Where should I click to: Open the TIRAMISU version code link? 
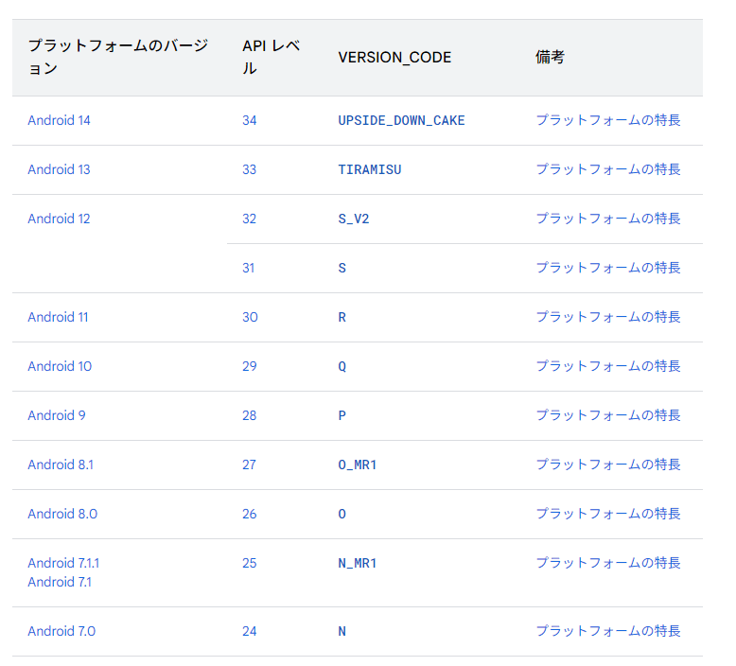point(370,170)
